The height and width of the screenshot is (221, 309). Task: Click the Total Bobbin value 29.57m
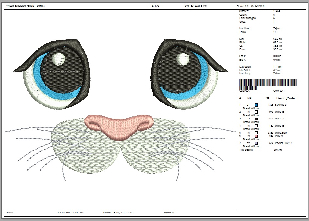pyautogui.click(x=278, y=150)
